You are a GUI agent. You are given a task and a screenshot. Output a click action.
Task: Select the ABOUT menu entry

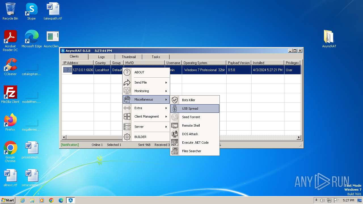[x=146, y=72]
